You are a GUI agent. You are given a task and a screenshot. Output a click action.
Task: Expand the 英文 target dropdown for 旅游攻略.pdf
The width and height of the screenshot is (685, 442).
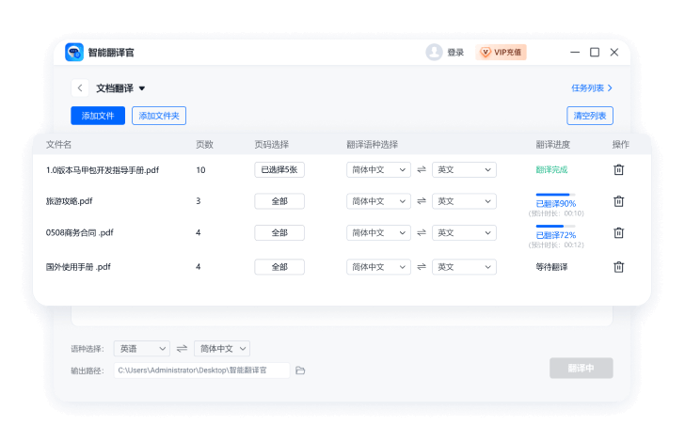coord(465,201)
